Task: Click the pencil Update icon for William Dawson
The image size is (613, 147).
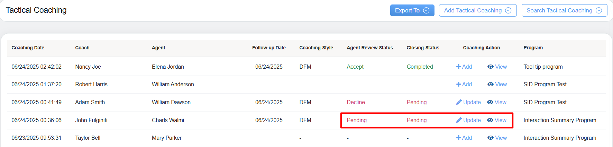Action: click(459, 102)
